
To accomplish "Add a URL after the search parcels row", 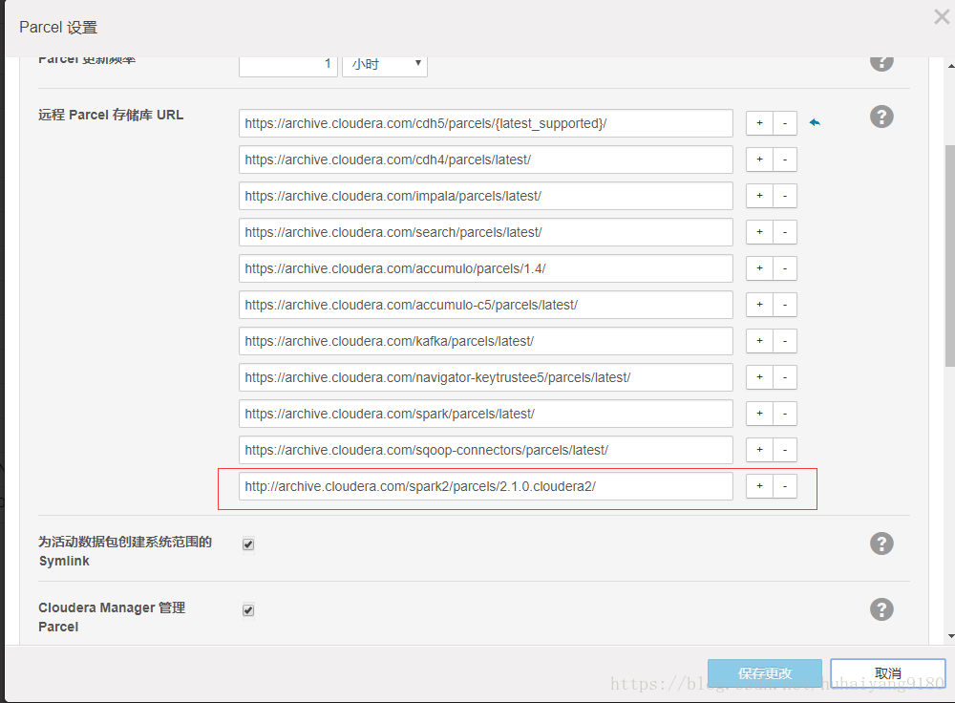I will [x=759, y=232].
